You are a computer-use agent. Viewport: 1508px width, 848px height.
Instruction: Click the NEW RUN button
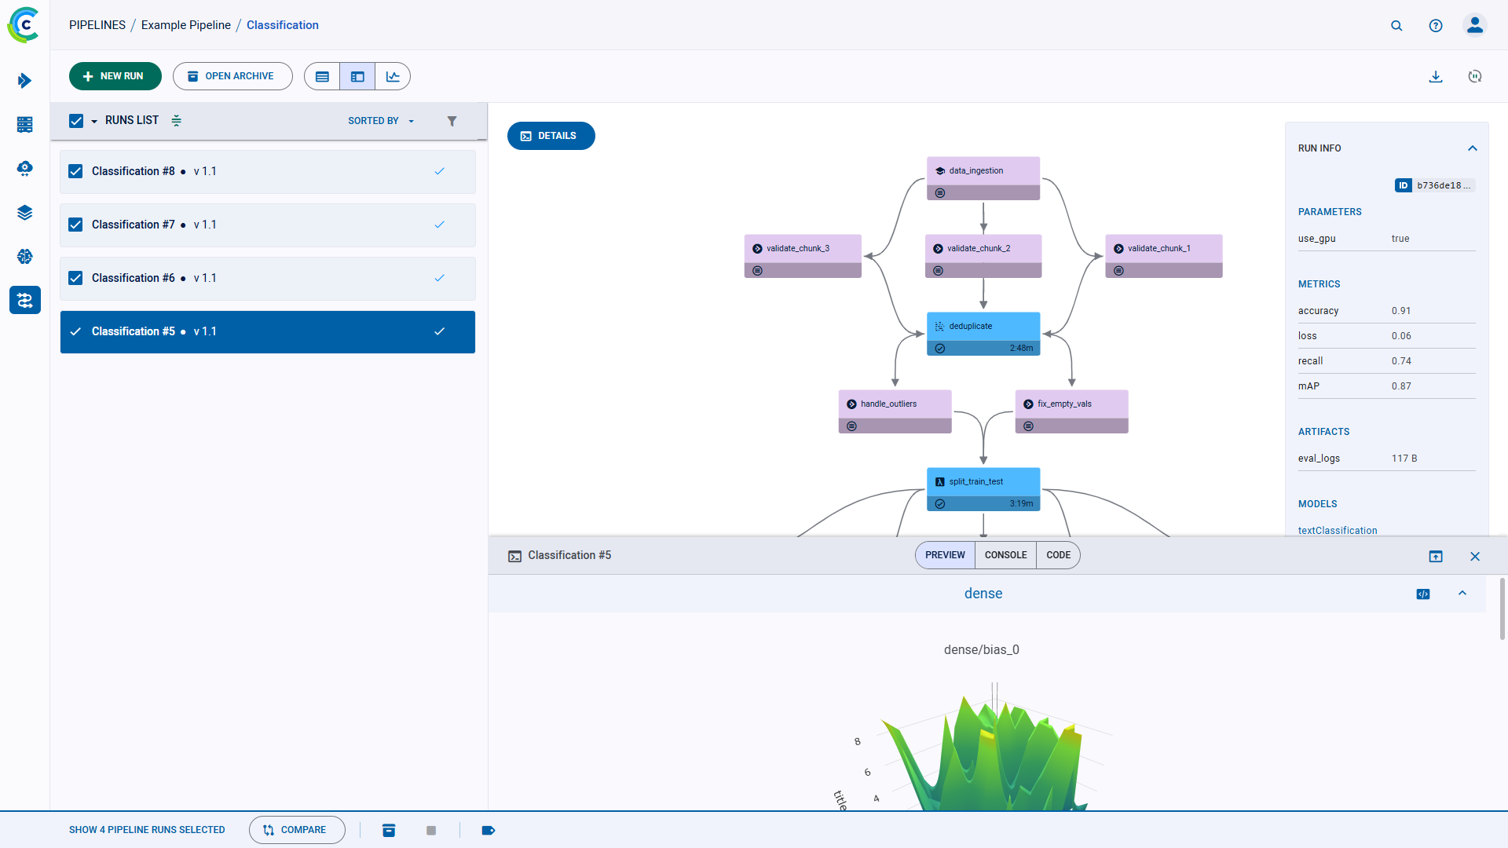pyautogui.click(x=115, y=76)
